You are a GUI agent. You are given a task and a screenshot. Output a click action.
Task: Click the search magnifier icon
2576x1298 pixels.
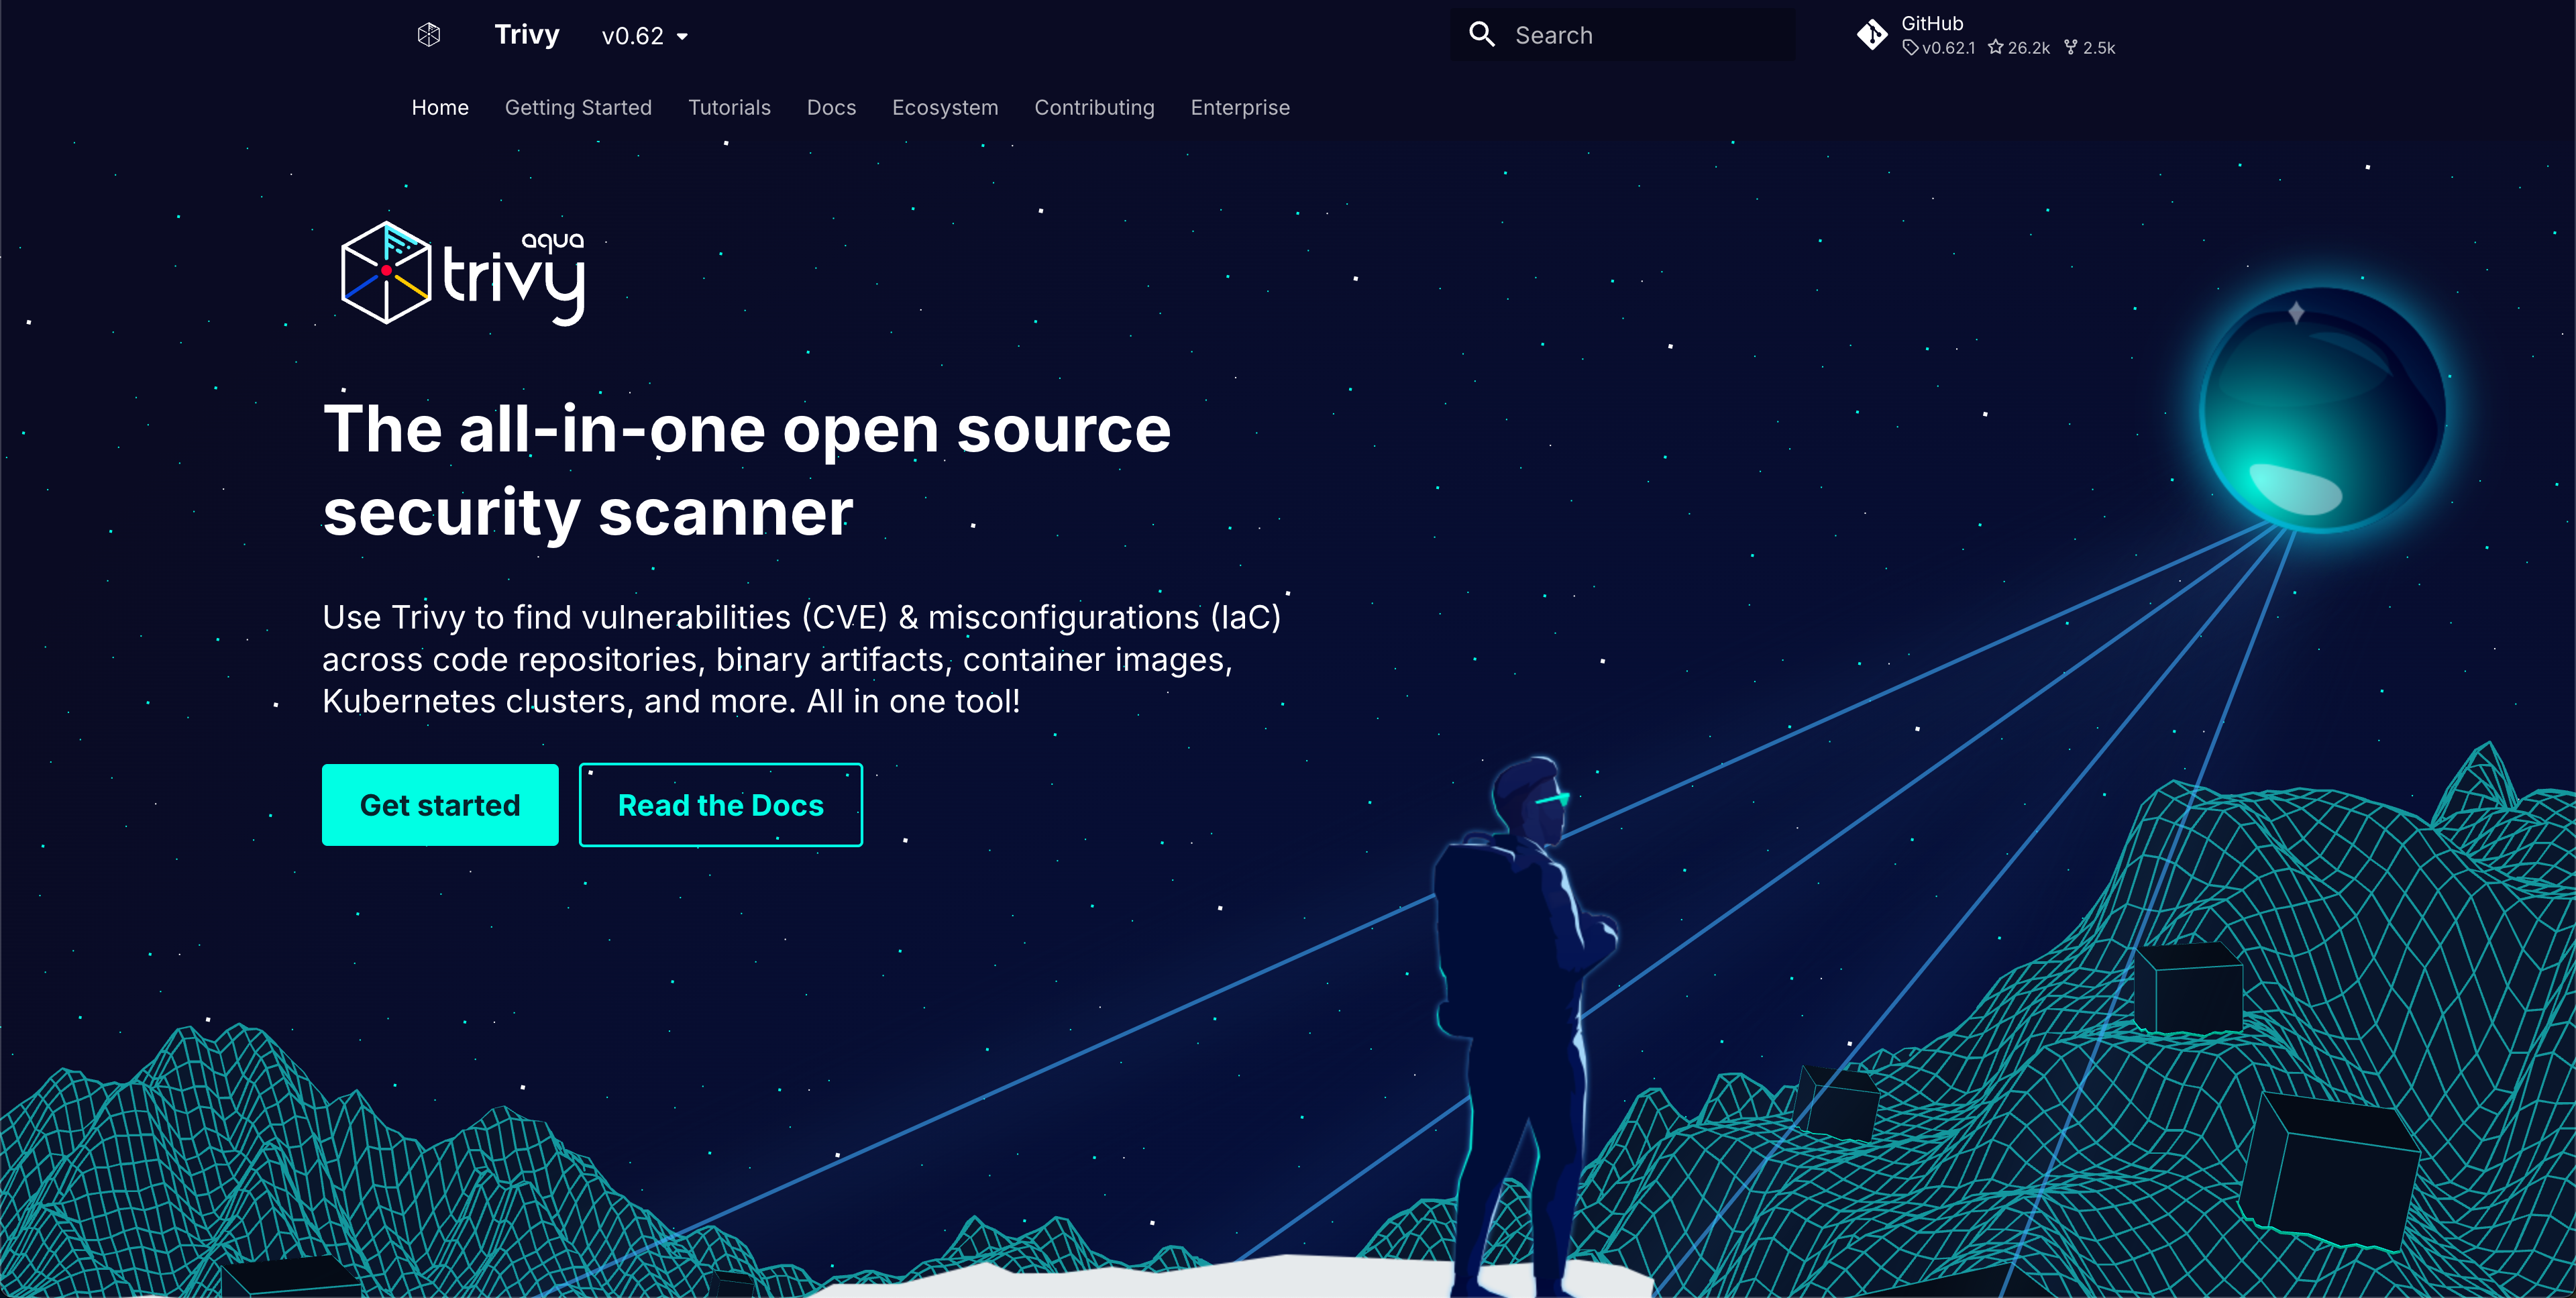point(1481,35)
